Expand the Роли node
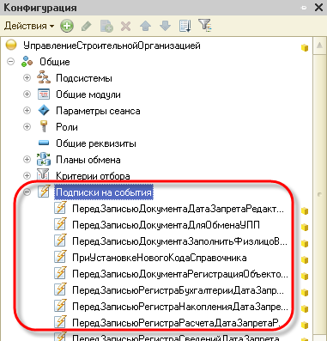This screenshot has width=327, height=341. [27, 127]
